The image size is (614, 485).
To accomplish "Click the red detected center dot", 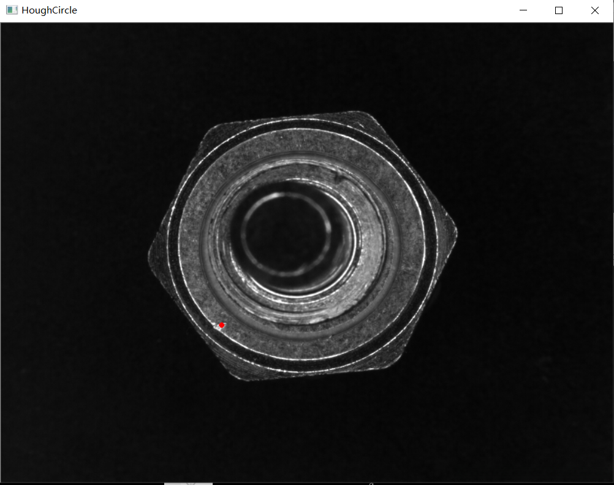I will tap(222, 325).
